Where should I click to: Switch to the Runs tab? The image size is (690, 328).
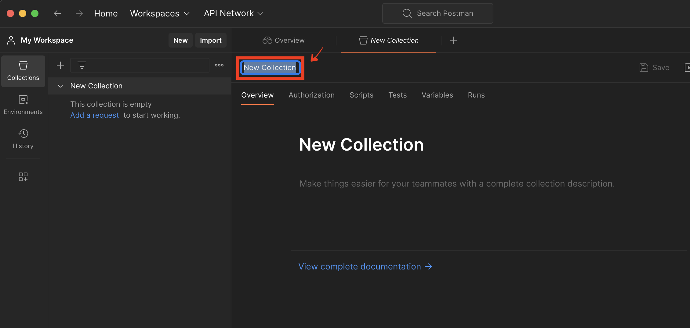[476, 95]
